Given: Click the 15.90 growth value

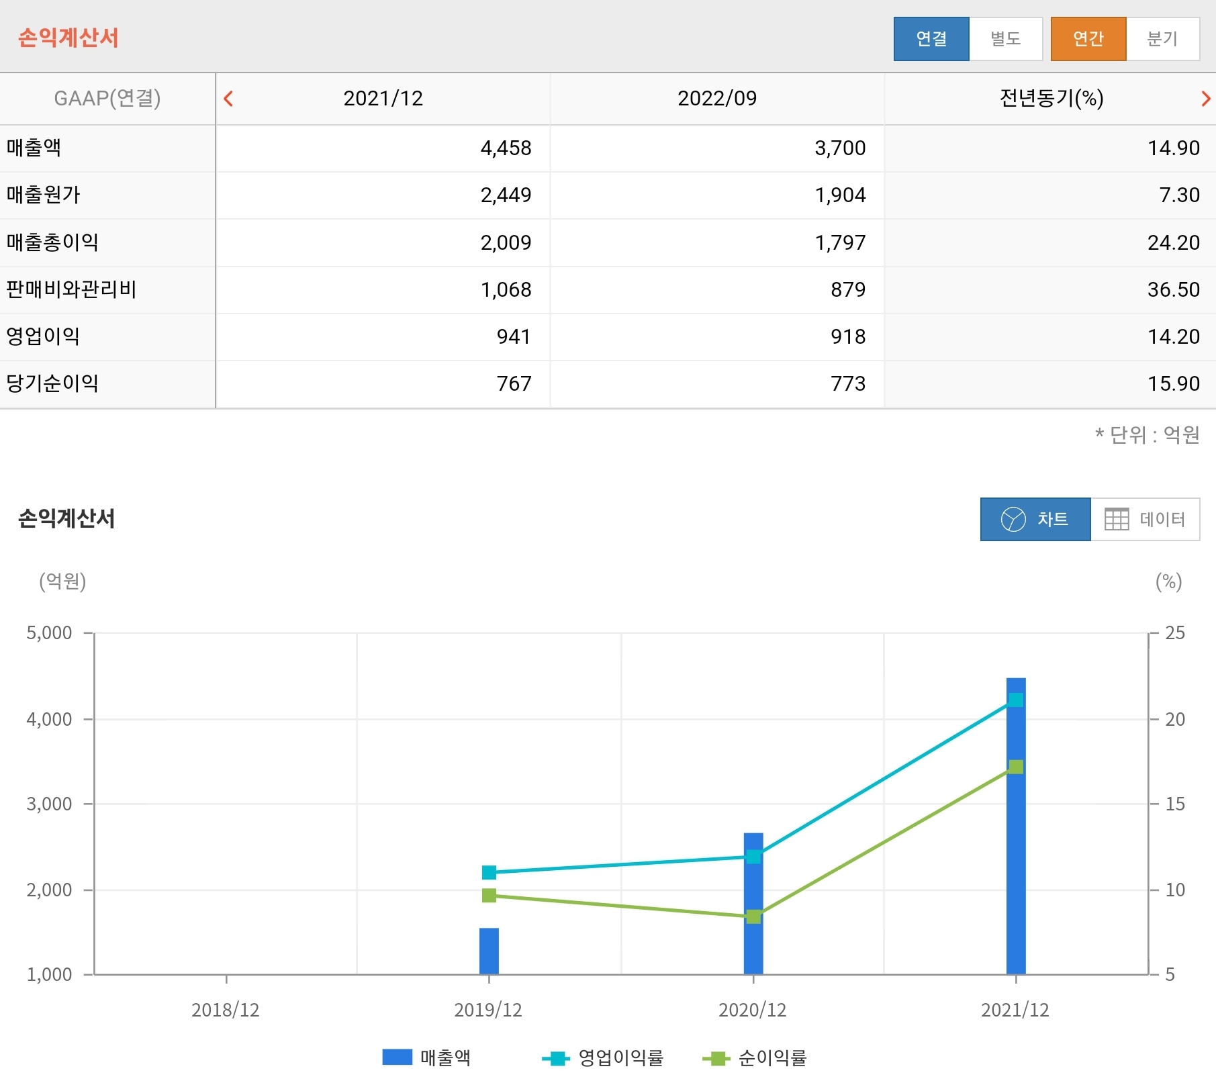Looking at the screenshot, I should tap(1174, 383).
